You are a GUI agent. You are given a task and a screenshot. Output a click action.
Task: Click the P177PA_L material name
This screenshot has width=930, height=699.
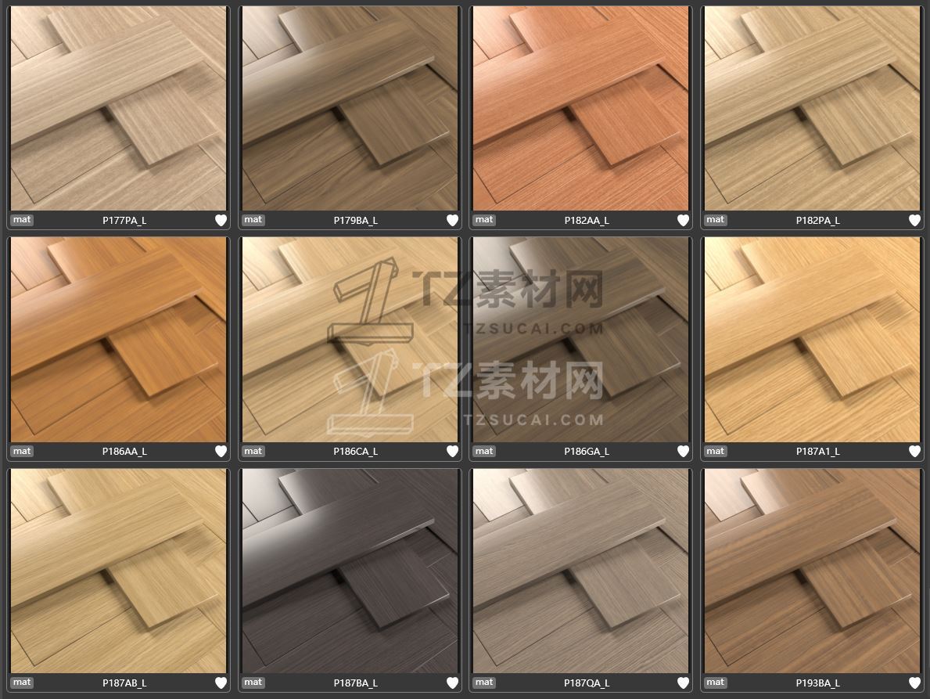pyautogui.click(x=124, y=221)
